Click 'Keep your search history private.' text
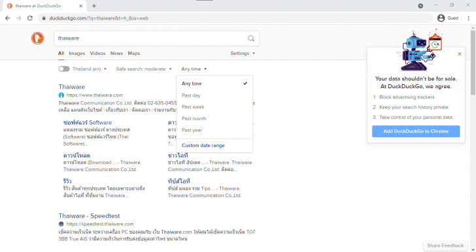The width and height of the screenshot is (476, 252). point(415,107)
